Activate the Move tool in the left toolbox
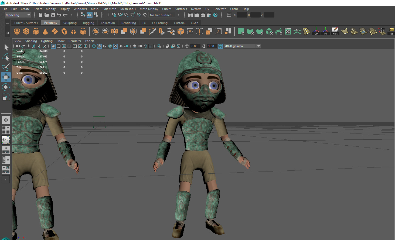The width and height of the screenshot is (395, 240). point(6,77)
